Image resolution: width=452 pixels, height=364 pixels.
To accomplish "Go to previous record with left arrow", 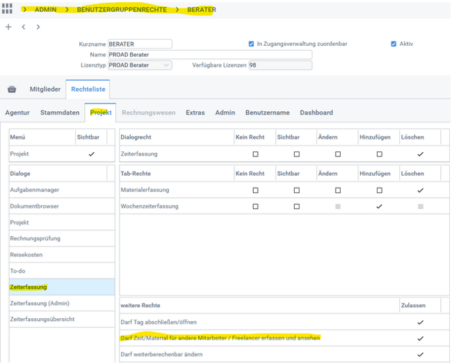I will pos(23,27).
